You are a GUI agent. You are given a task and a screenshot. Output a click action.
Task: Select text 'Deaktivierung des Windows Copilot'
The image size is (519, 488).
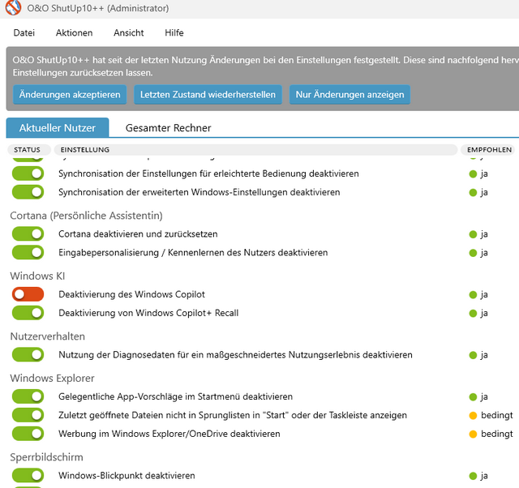pos(131,294)
